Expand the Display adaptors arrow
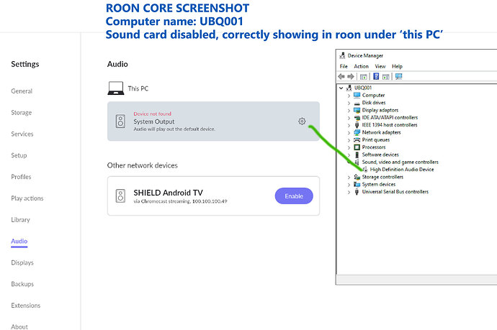The image size is (497, 330). pos(349,111)
